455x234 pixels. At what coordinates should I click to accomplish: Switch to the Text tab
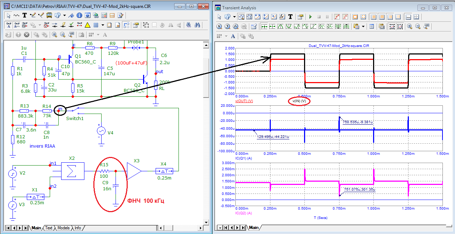point(49,228)
